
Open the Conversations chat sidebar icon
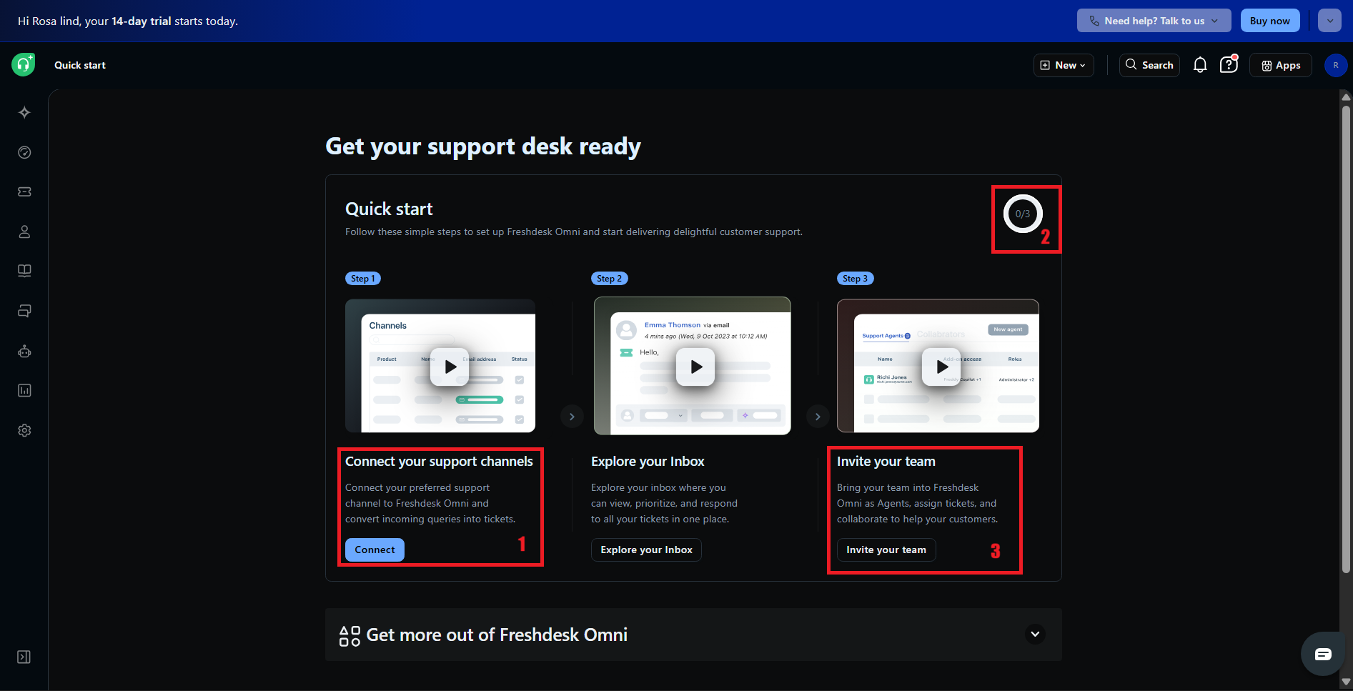tap(24, 311)
